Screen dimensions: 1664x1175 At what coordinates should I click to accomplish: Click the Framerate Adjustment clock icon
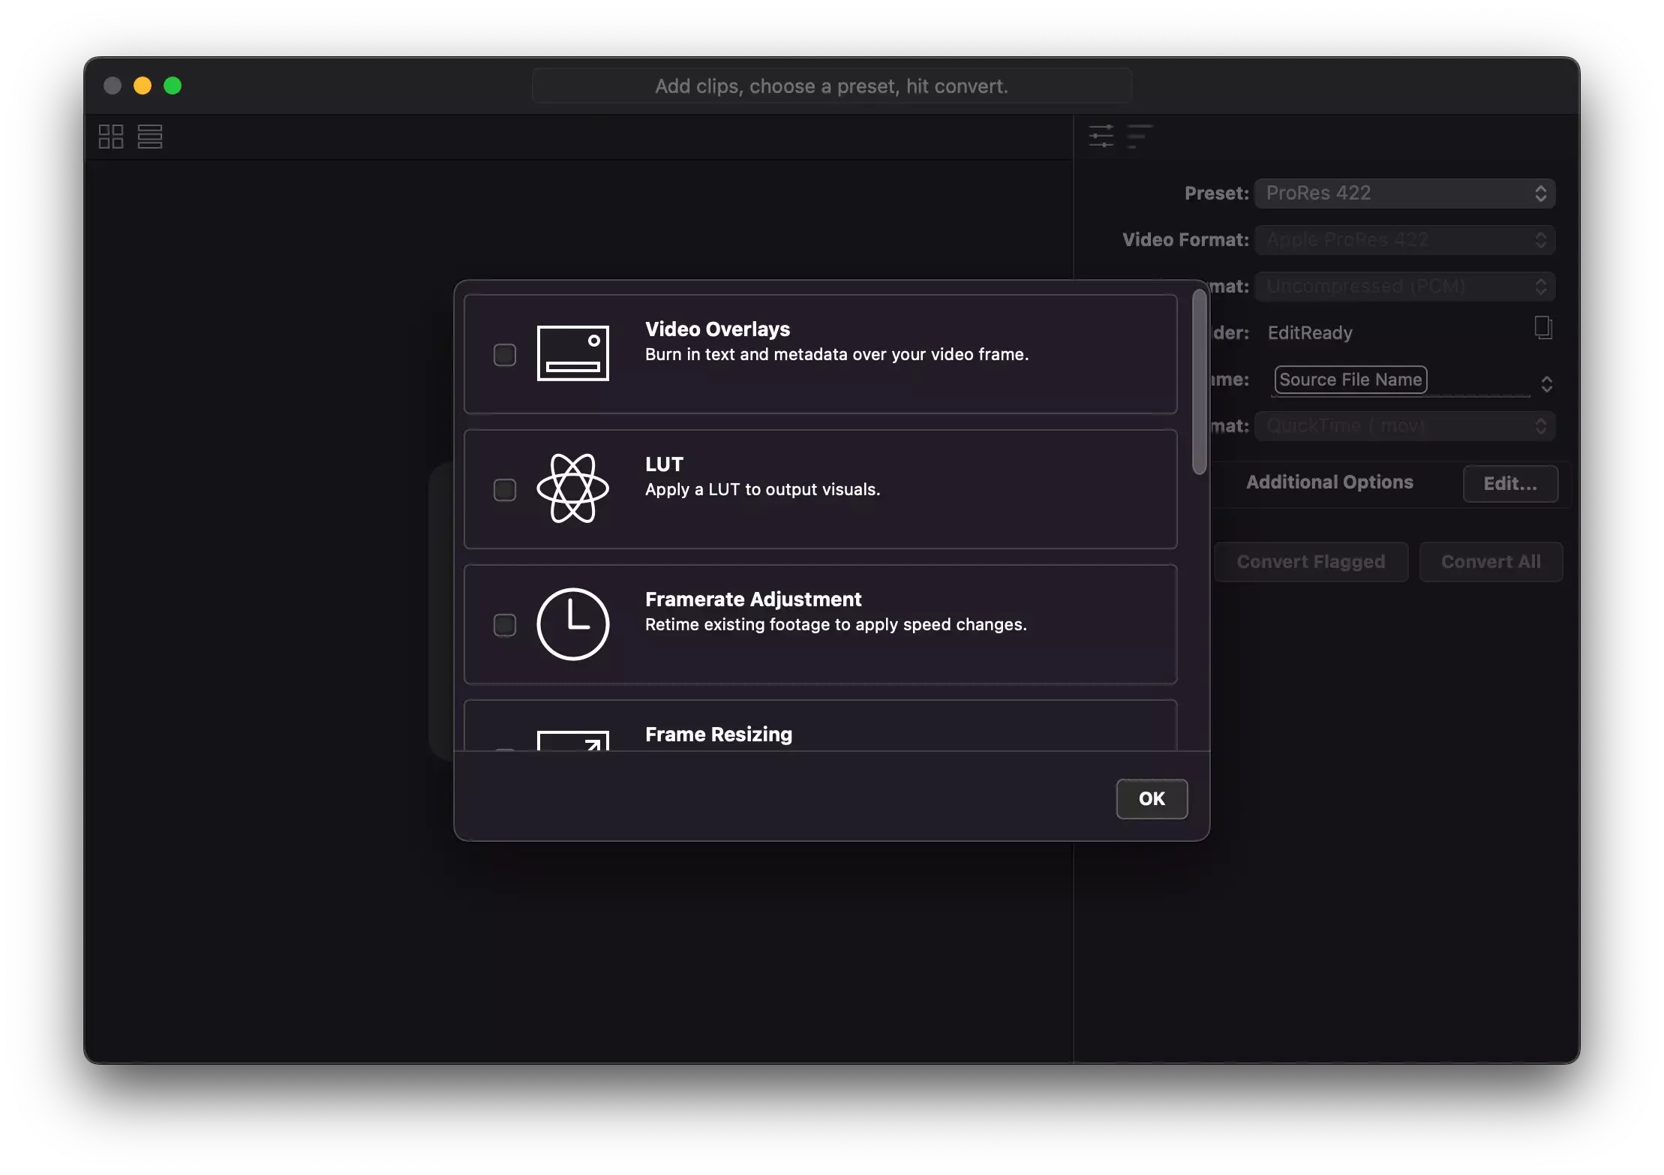click(x=572, y=624)
